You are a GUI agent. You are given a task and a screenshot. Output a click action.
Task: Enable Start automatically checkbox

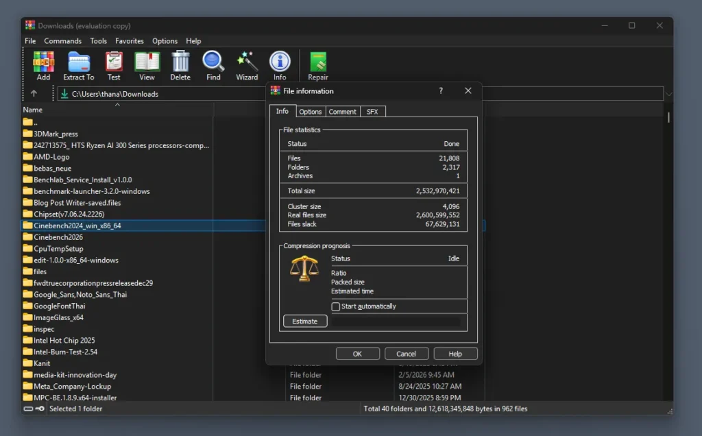(x=336, y=306)
